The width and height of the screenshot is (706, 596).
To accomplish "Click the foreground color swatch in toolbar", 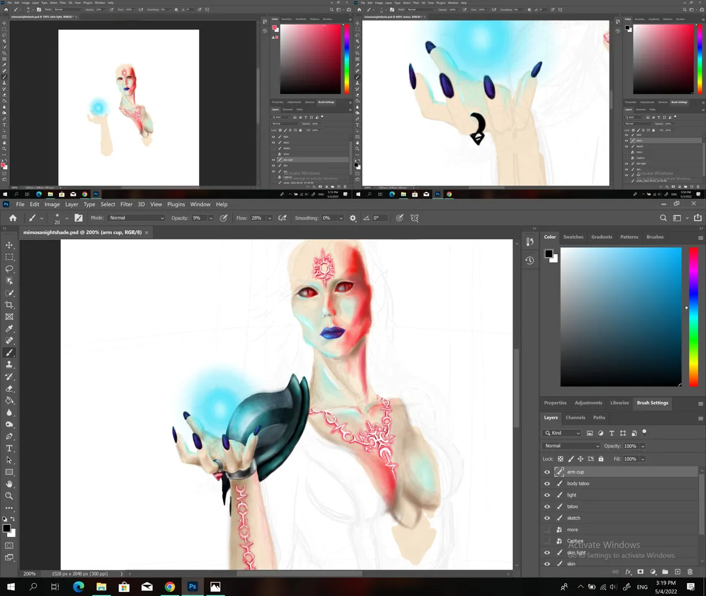I will click(x=6, y=529).
